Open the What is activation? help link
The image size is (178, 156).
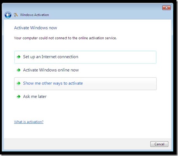[29, 122]
